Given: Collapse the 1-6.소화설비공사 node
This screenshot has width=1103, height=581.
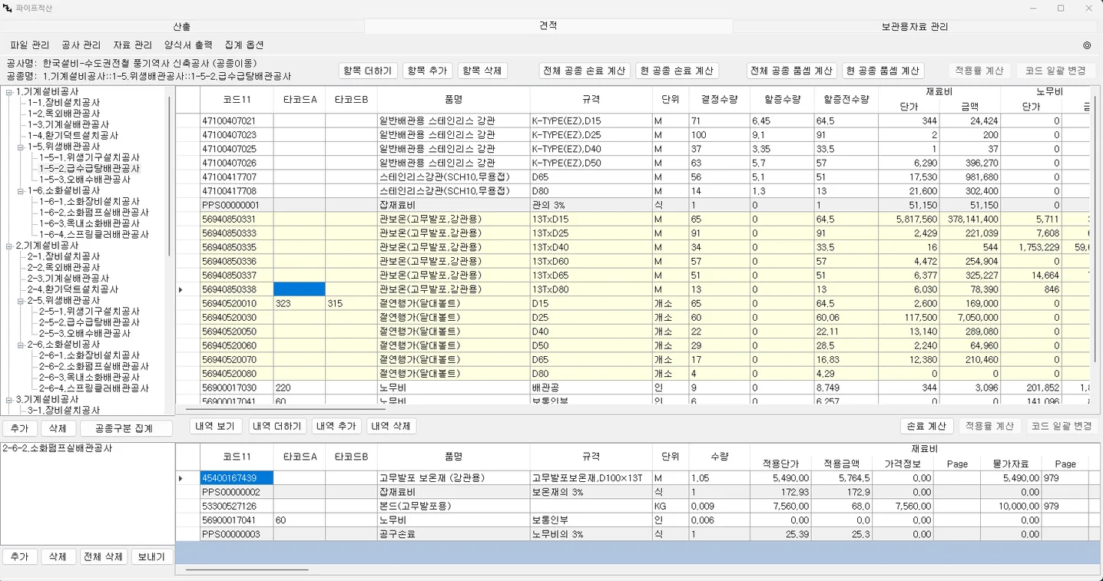Looking at the screenshot, I should point(20,190).
